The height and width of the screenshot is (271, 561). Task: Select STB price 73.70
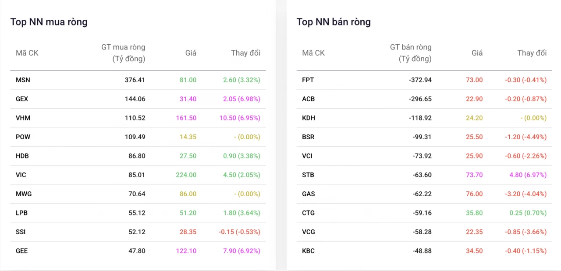(474, 175)
